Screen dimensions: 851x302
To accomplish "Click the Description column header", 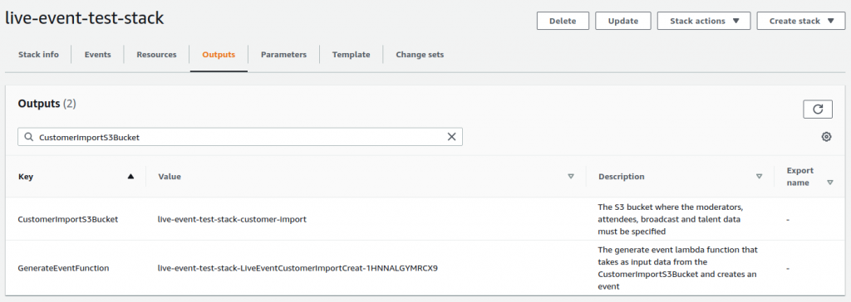I will click(622, 177).
